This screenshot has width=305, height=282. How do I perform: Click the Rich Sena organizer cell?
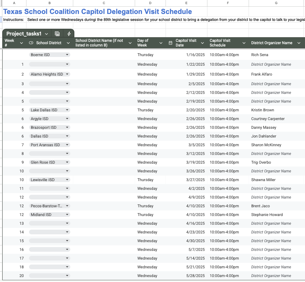pyautogui.click(x=277, y=55)
